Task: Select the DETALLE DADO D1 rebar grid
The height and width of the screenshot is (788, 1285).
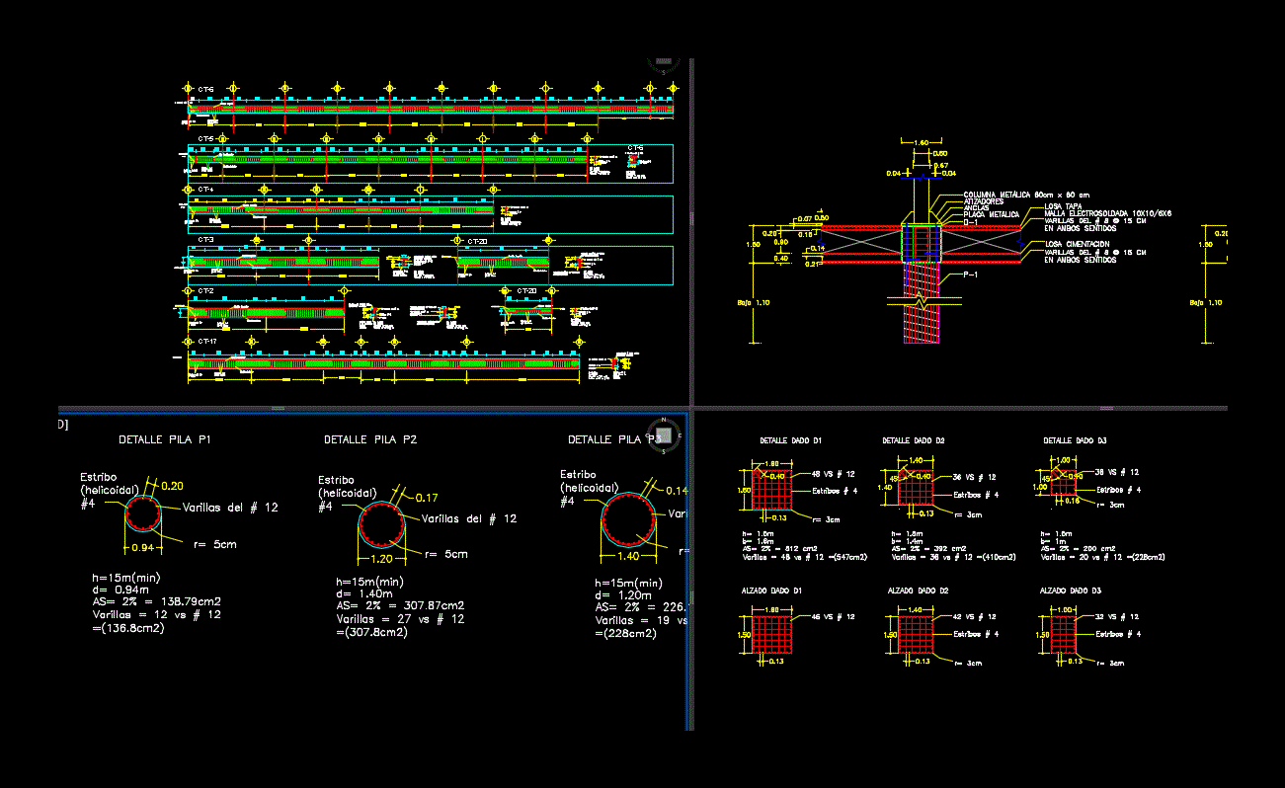Action: coord(771,489)
